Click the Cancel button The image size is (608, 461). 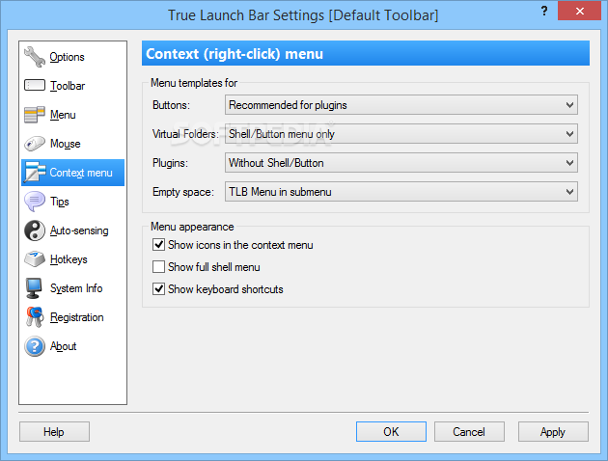[x=469, y=431]
